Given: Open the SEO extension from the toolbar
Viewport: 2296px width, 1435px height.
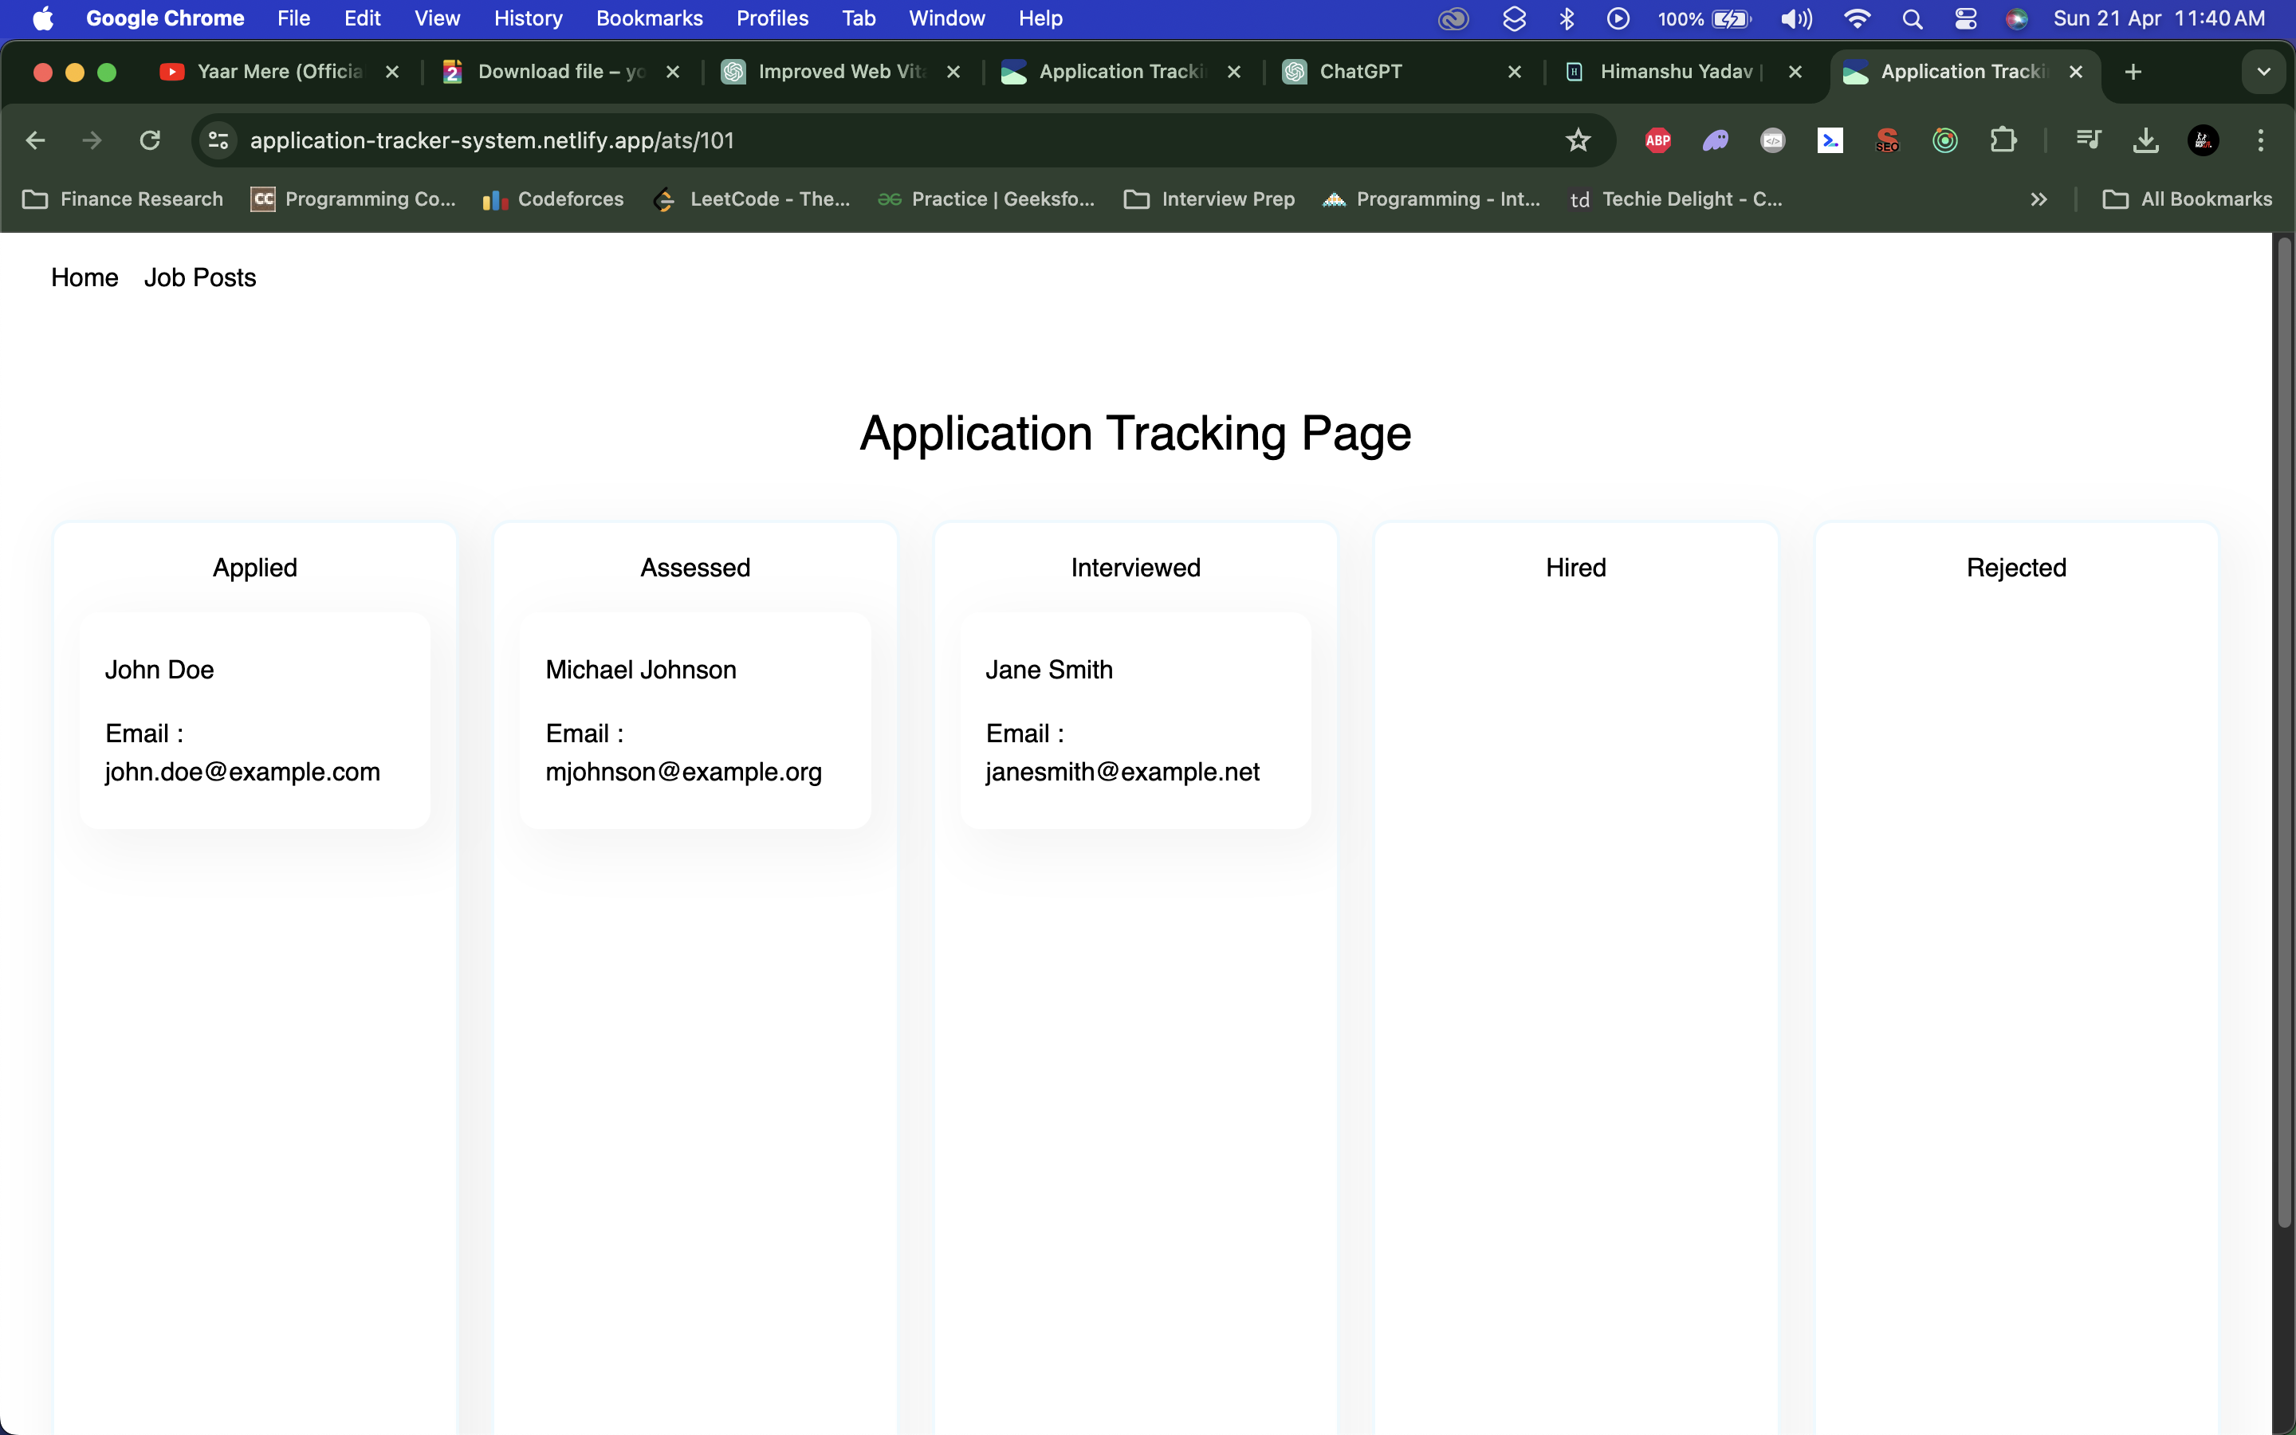Looking at the screenshot, I should [1886, 140].
